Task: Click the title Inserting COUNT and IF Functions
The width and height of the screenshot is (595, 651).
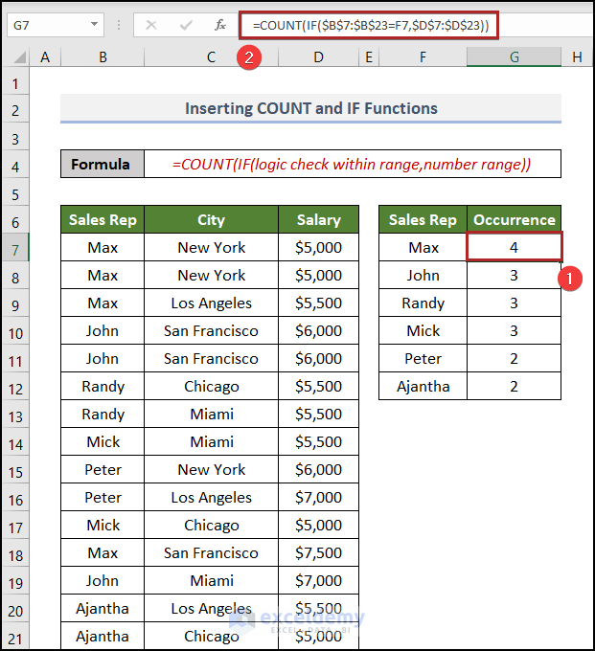Action: pos(310,108)
